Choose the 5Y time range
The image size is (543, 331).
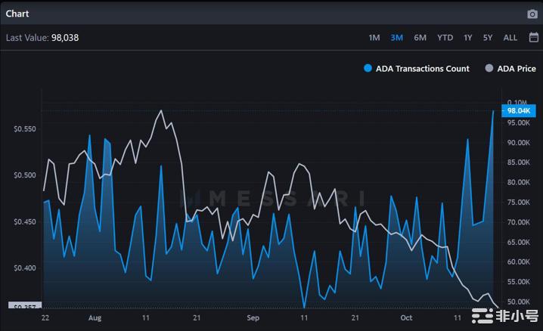tap(488, 38)
